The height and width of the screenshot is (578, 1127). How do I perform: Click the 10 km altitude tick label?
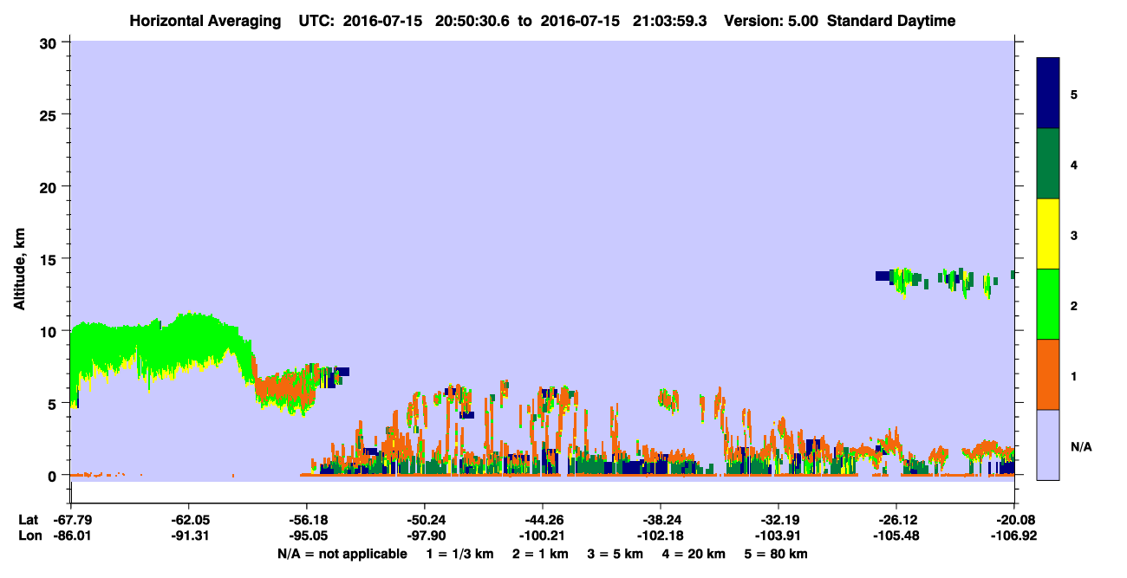[50, 331]
